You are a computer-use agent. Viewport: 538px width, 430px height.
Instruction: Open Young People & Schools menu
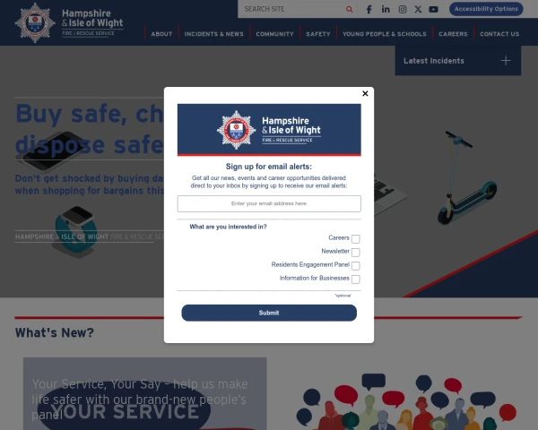click(x=385, y=34)
